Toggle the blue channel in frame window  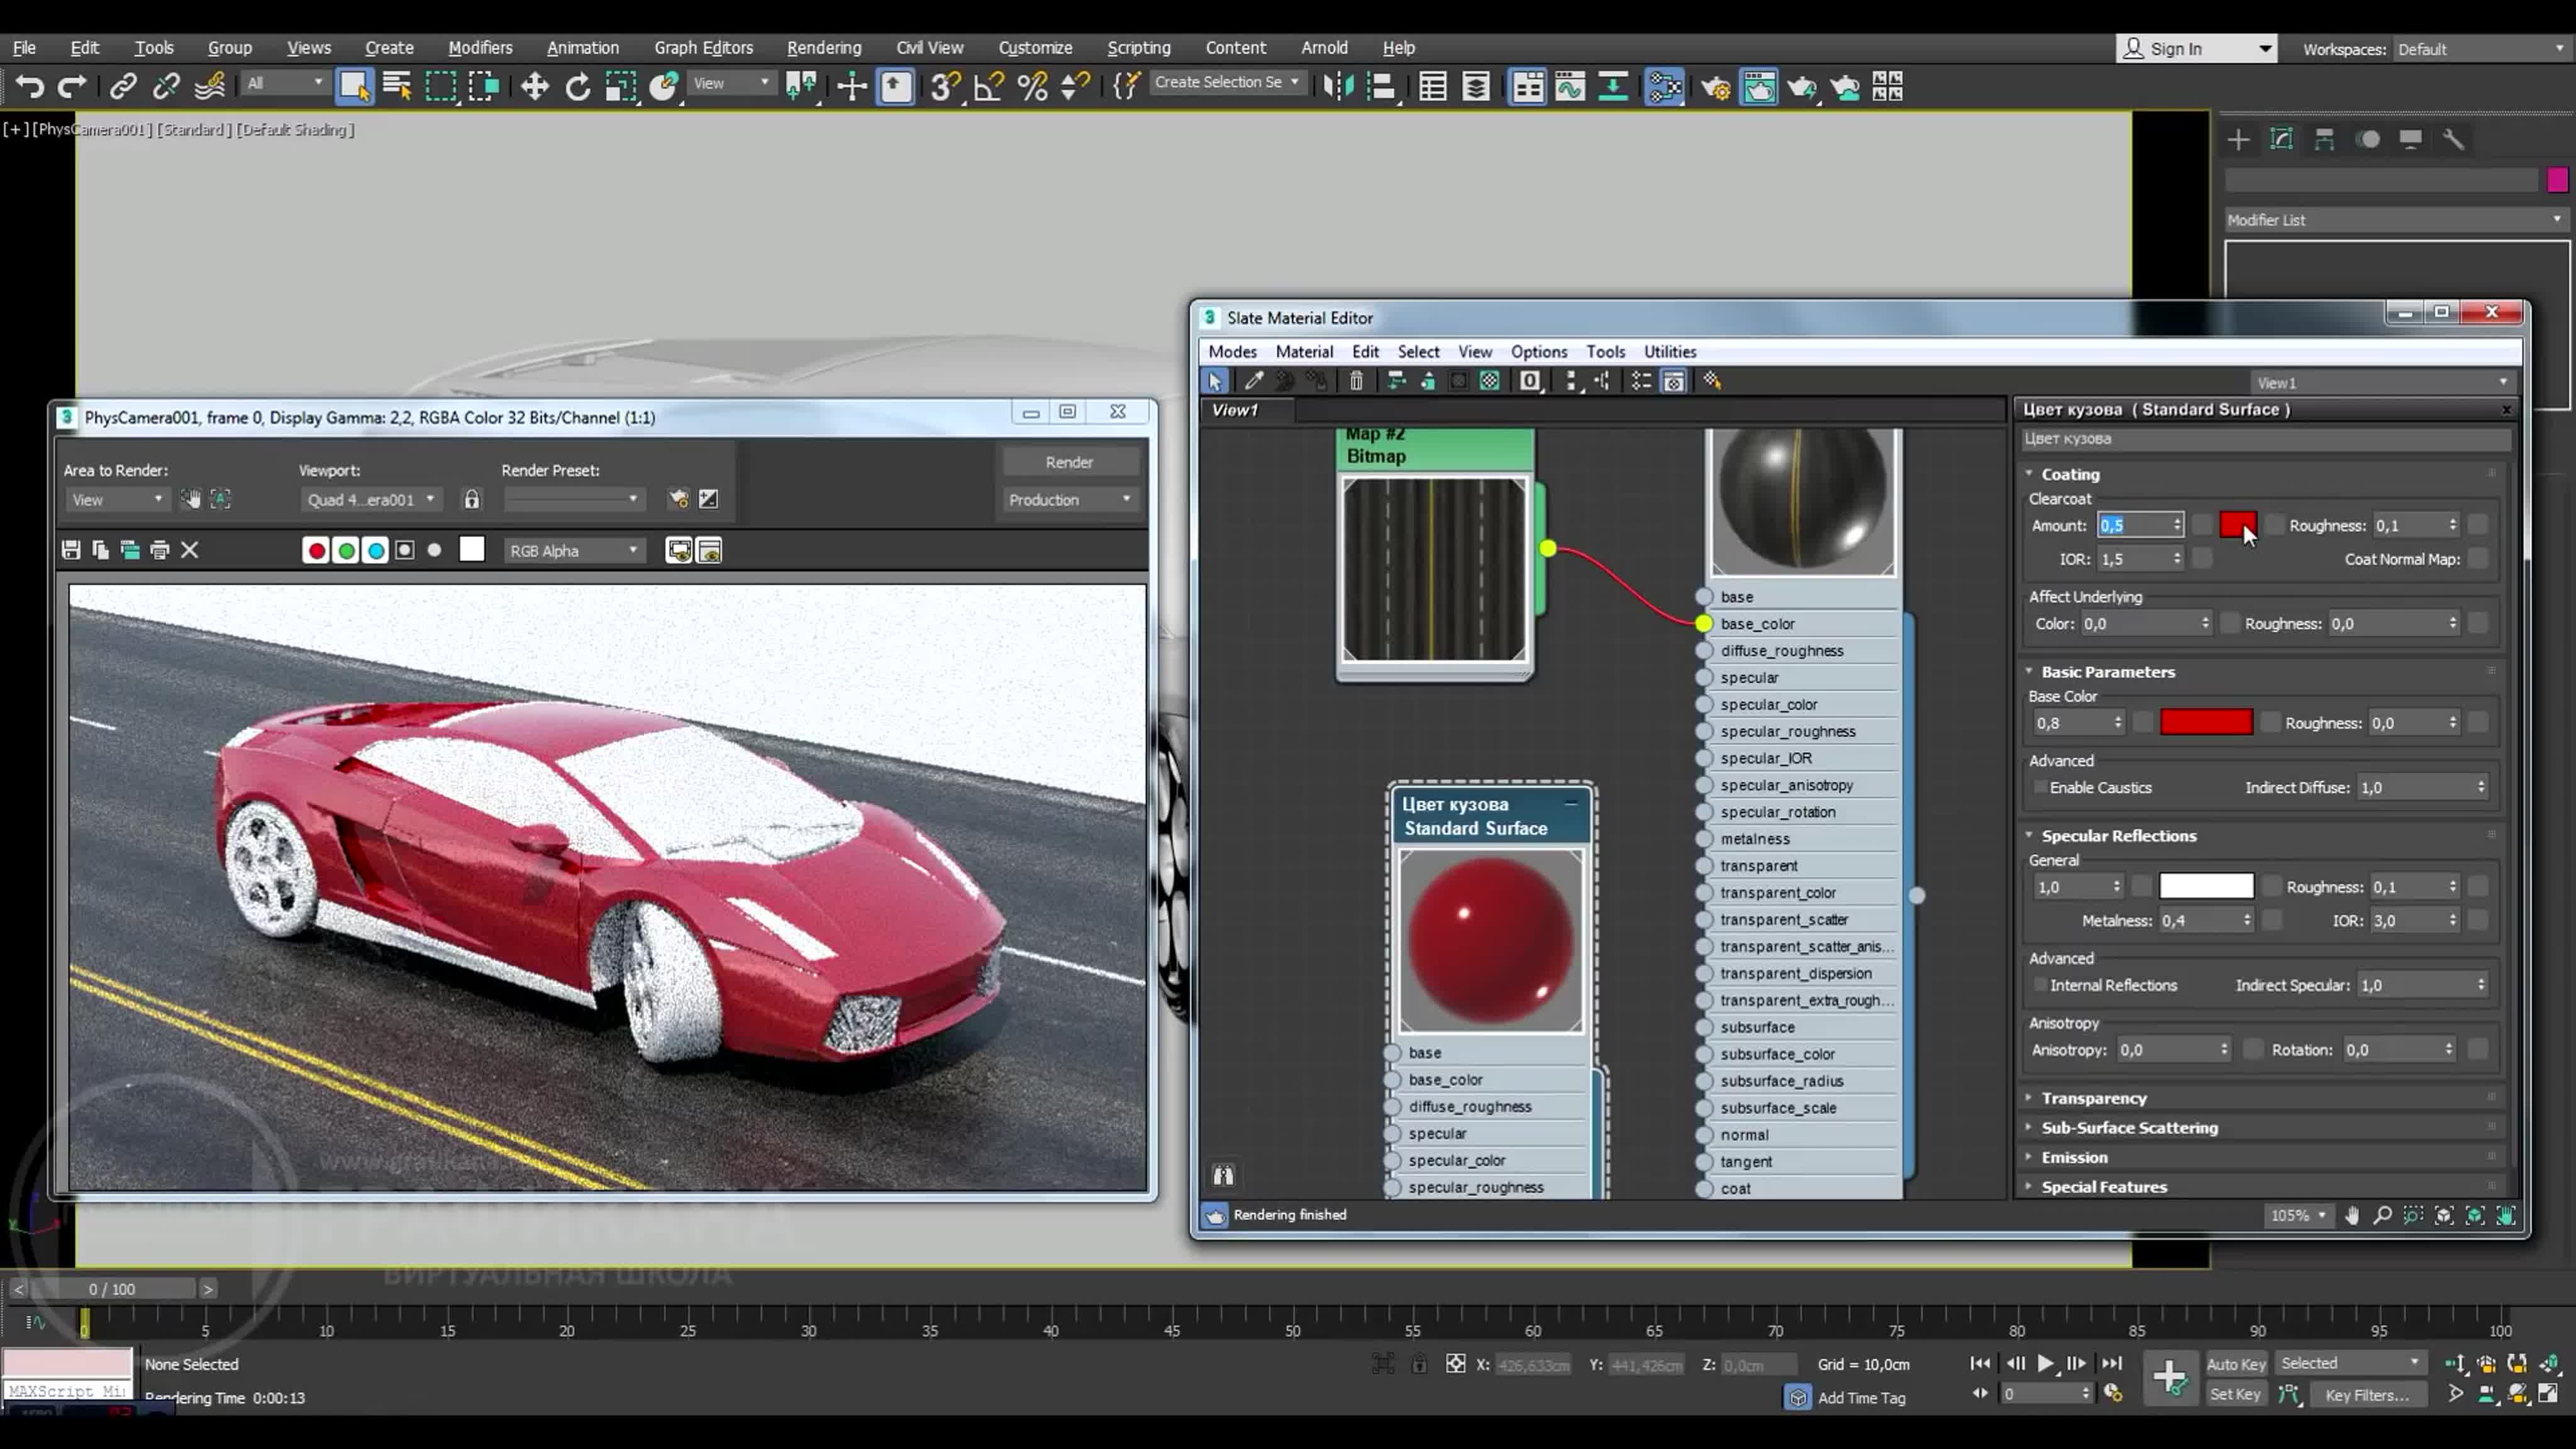tap(376, 550)
